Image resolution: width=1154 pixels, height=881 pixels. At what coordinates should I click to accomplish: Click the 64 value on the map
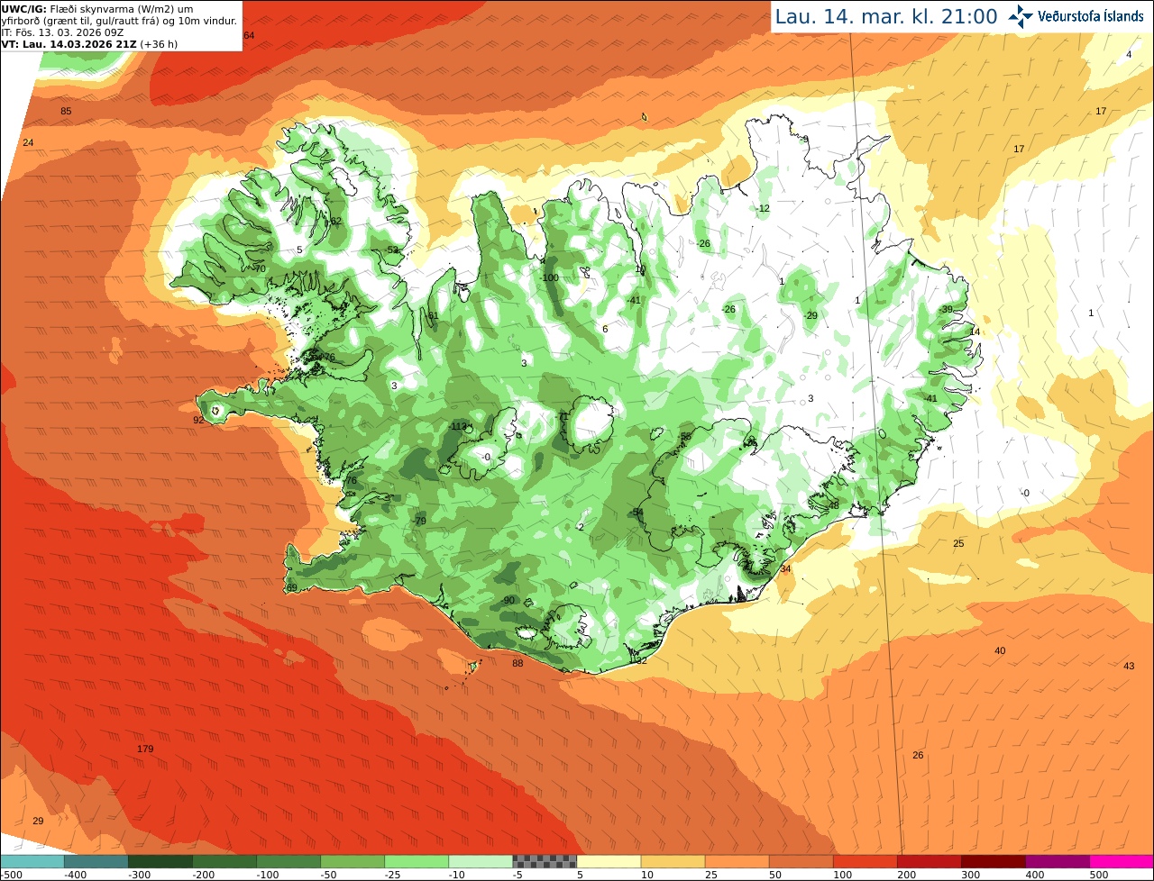point(250,35)
